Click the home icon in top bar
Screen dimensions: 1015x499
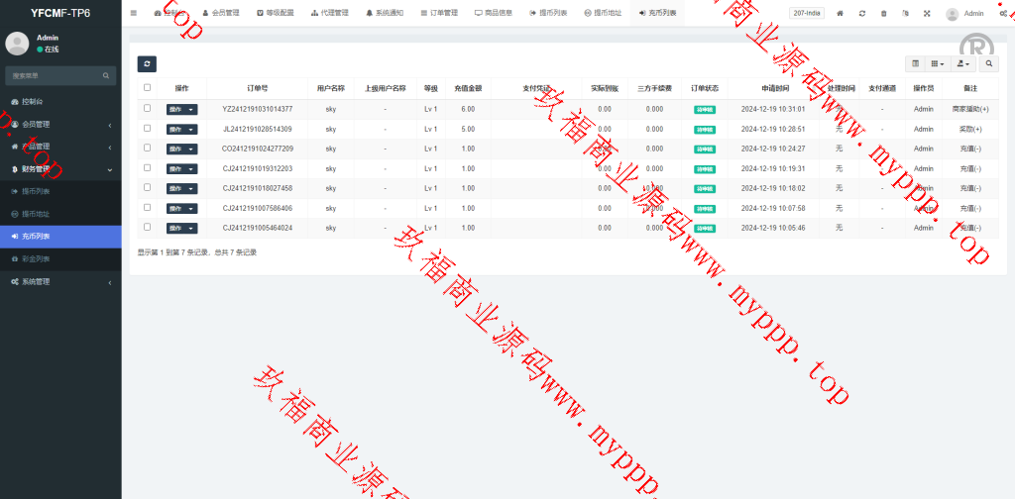click(x=841, y=14)
